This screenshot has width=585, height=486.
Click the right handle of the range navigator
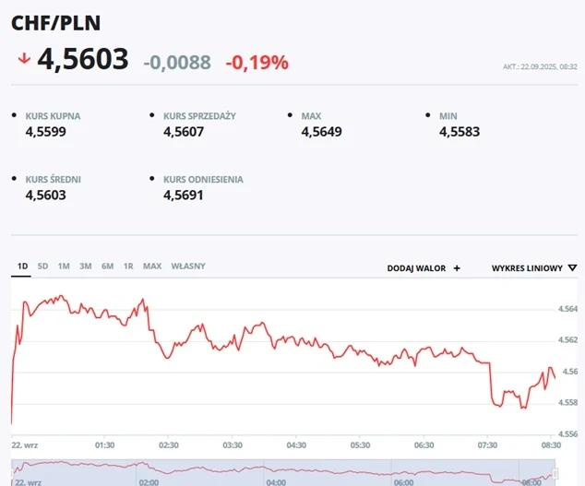click(x=555, y=472)
